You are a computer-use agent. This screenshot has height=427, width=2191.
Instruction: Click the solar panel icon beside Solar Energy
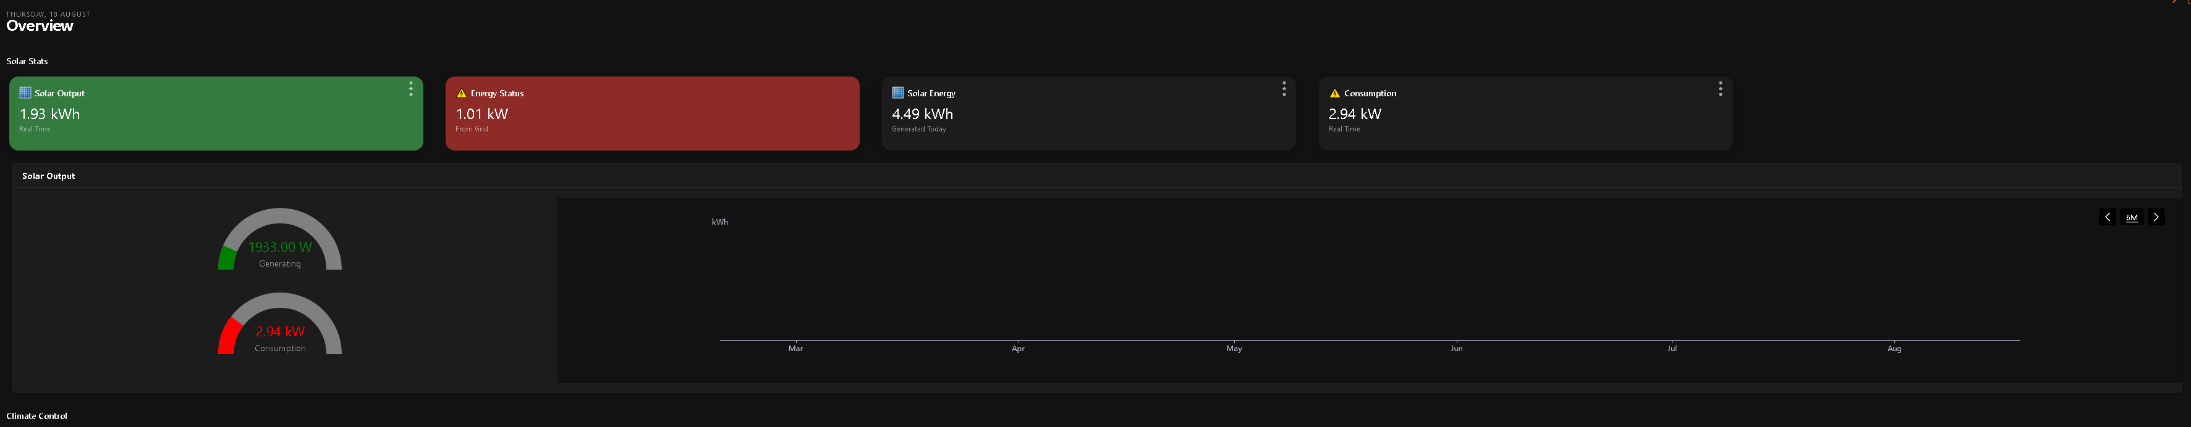[x=897, y=93]
